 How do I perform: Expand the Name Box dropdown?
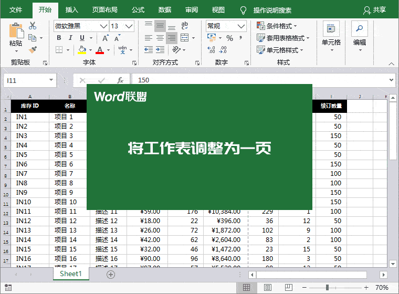click(x=51, y=80)
